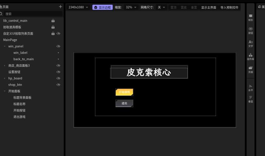Toggle the 显示边框 show border button
This screenshot has height=156, width=265.
(x=103, y=7)
